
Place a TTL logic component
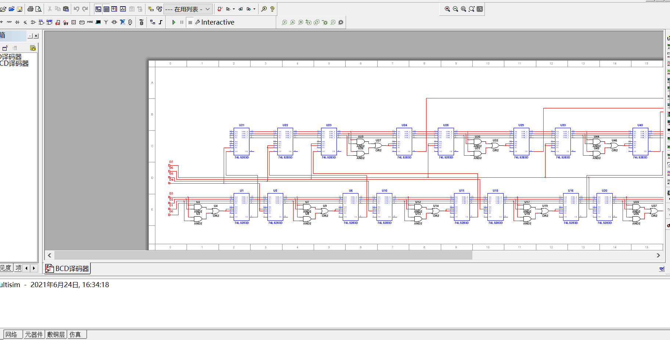coord(41,22)
